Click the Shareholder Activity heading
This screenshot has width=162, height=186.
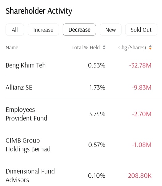point(39,11)
